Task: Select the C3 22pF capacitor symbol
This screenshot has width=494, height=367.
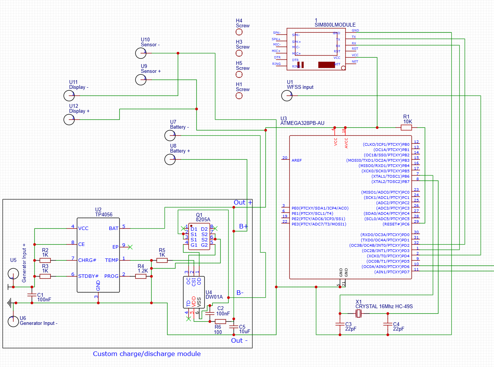Action: coord(340,324)
